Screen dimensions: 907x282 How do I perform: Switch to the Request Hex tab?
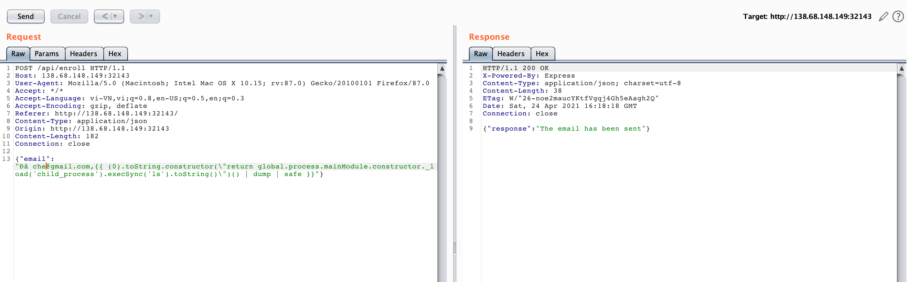115,54
